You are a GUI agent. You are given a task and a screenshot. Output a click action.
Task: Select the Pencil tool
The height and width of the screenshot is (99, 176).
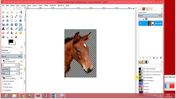[16, 29]
